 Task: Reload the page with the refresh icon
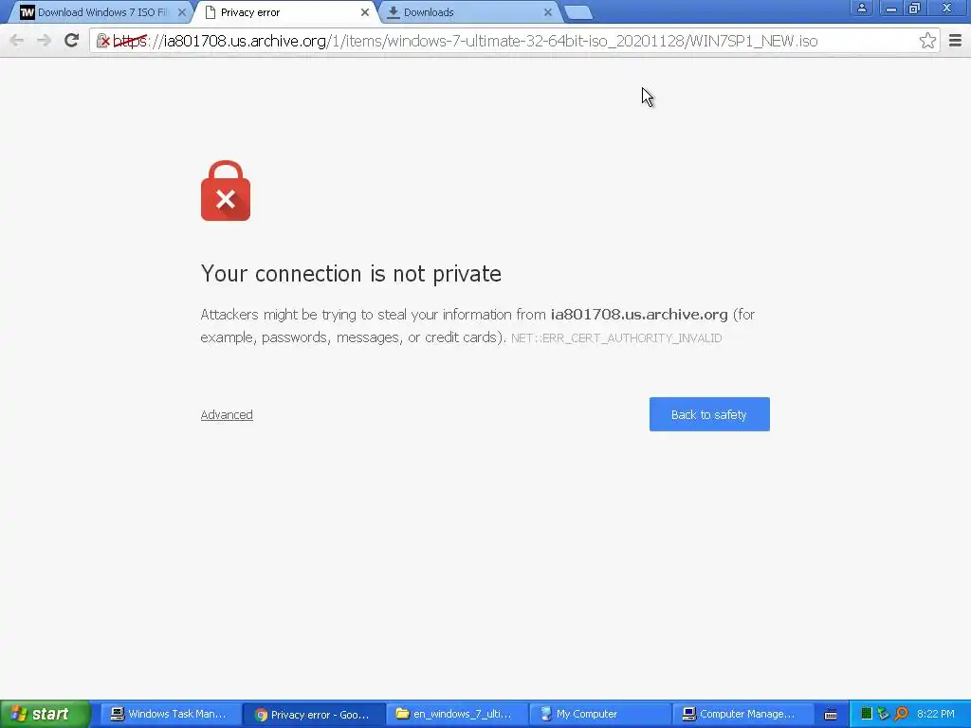[71, 40]
